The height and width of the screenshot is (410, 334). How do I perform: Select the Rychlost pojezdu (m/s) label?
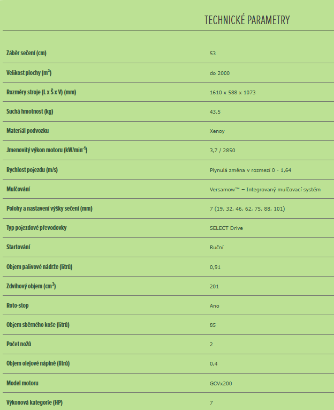[x=32, y=170]
